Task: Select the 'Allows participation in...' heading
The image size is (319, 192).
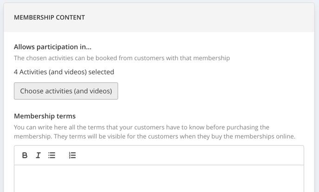Action: pos(53,47)
